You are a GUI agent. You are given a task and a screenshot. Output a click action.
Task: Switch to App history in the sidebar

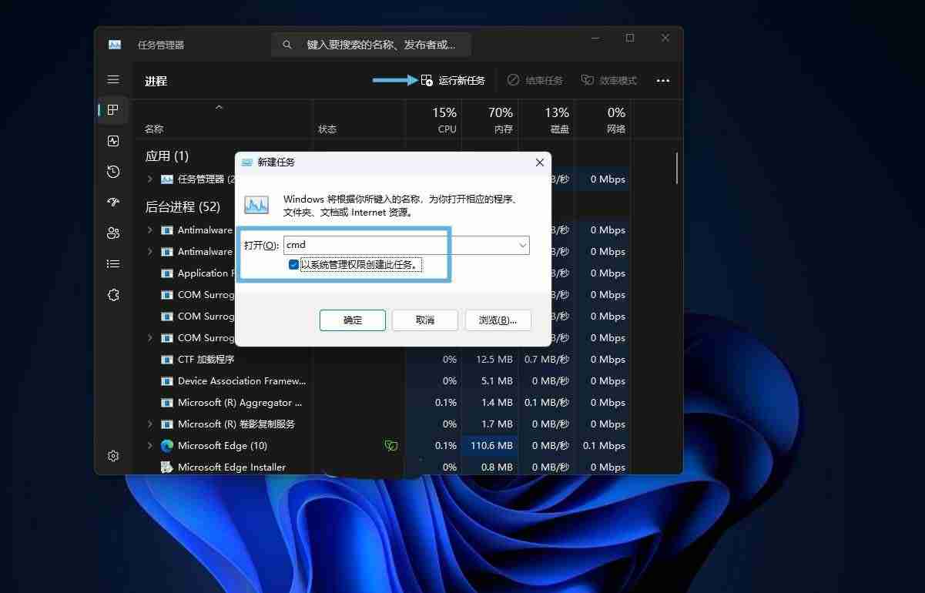click(x=112, y=172)
